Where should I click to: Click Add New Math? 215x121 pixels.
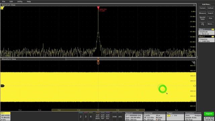coord(98,117)
